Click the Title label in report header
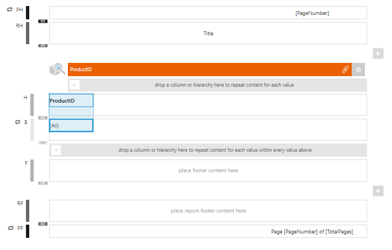This screenshot has height=250, width=392. click(x=208, y=34)
